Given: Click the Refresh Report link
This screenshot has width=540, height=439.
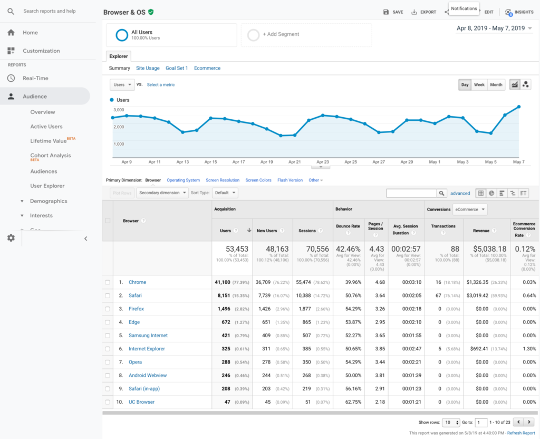Looking at the screenshot, I should 521,433.
